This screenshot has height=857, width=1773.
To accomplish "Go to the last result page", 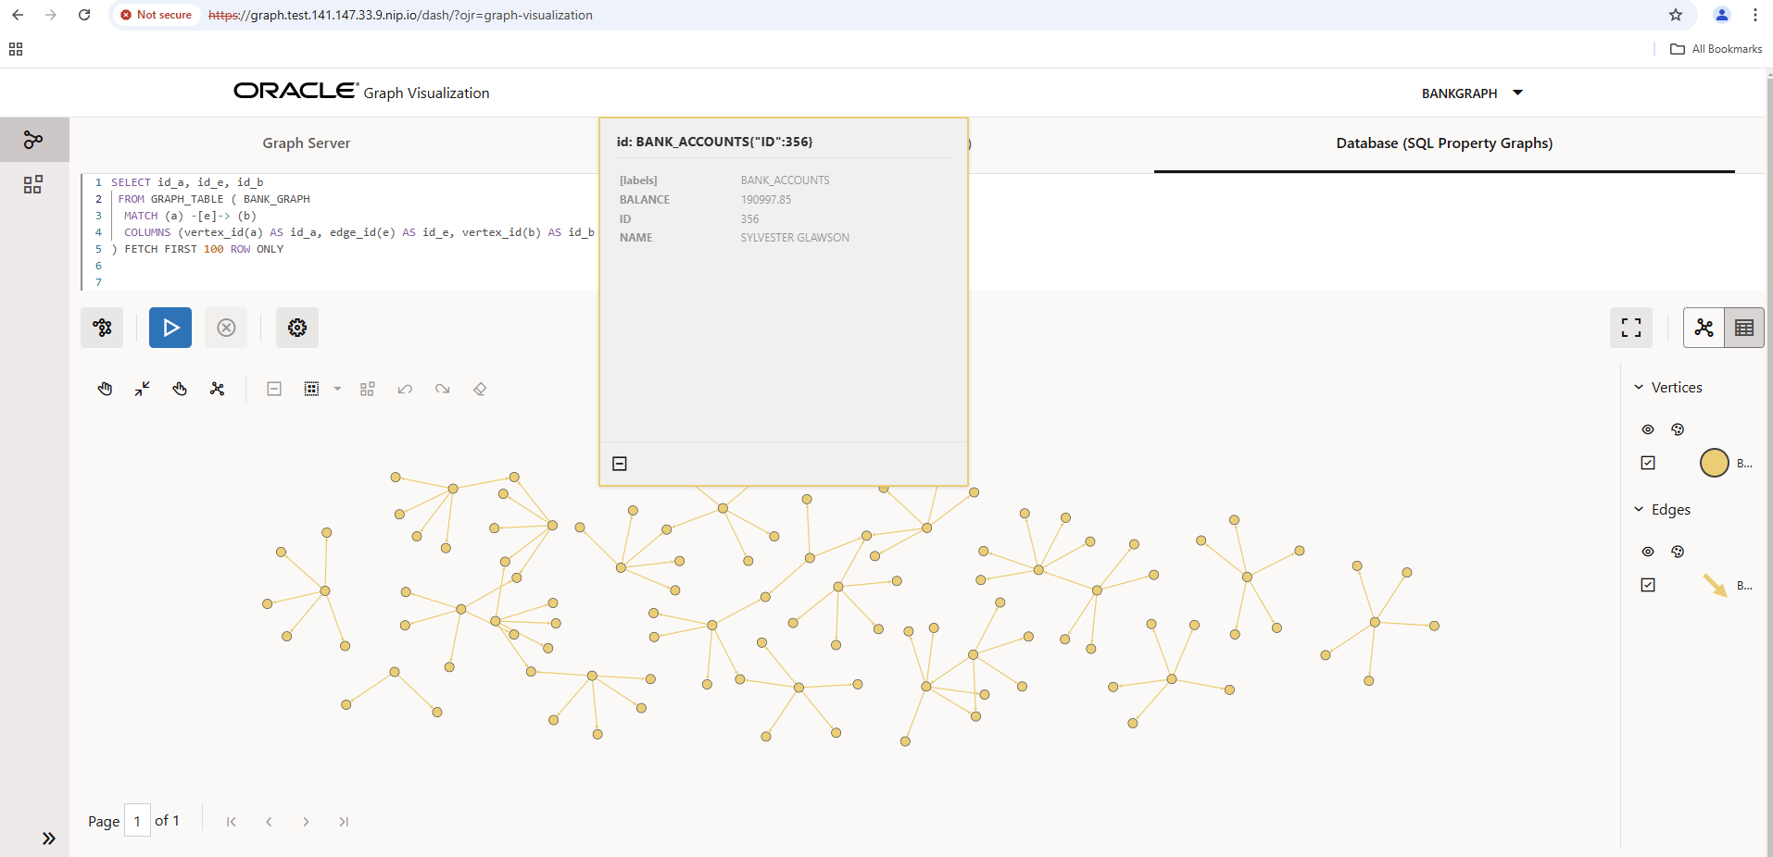I will click(x=343, y=821).
